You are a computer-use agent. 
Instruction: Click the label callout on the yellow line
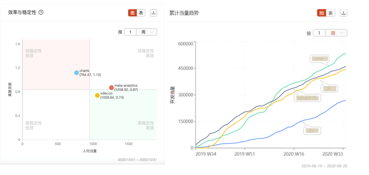click(x=329, y=88)
